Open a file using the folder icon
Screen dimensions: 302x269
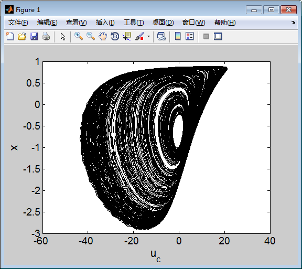tap(22, 36)
